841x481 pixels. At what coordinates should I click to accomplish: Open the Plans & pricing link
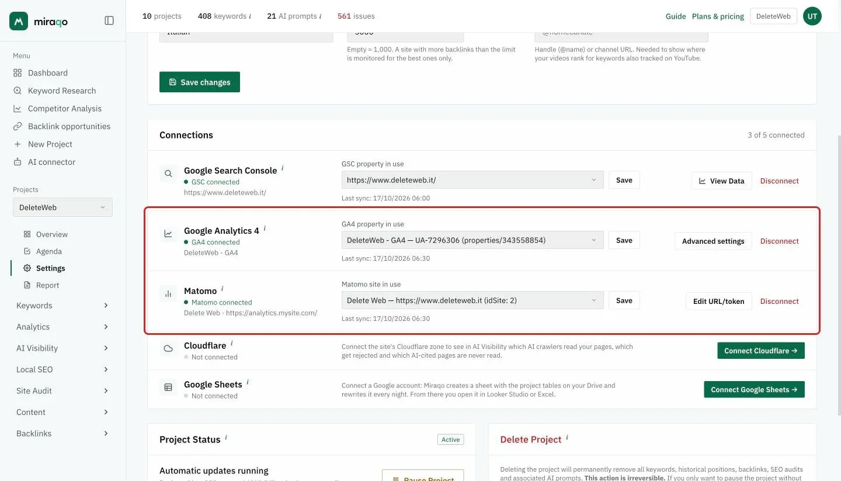pyautogui.click(x=718, y=16)
